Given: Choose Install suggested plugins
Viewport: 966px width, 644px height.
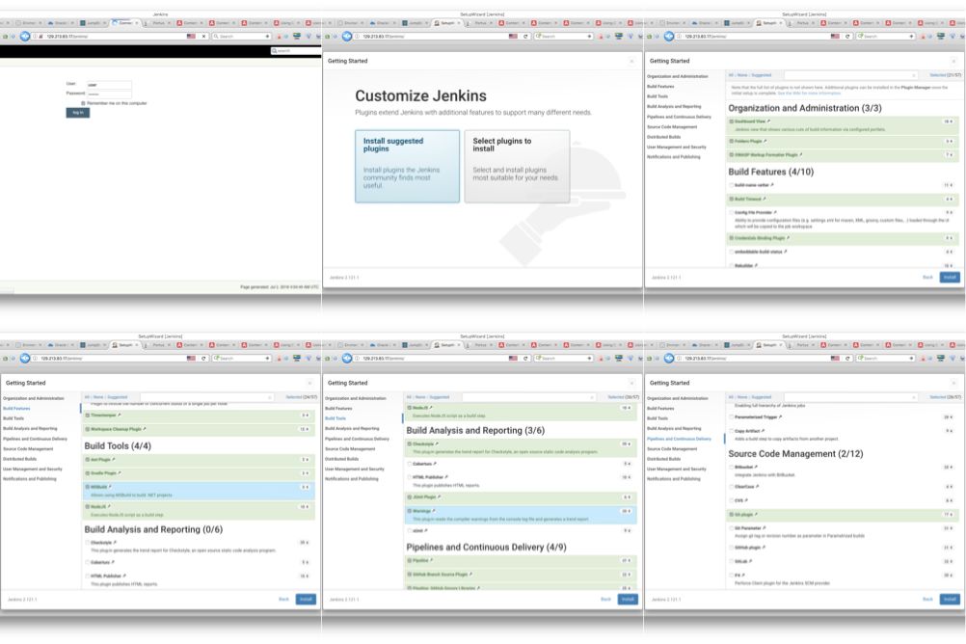Looking at the screenshot, I should 407,167.
